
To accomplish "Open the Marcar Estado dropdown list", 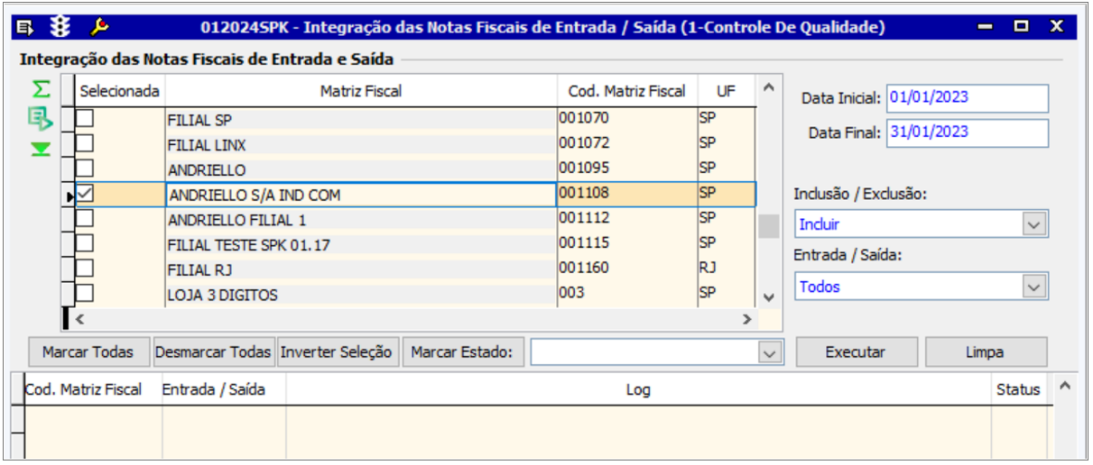I will coord(769,353).
